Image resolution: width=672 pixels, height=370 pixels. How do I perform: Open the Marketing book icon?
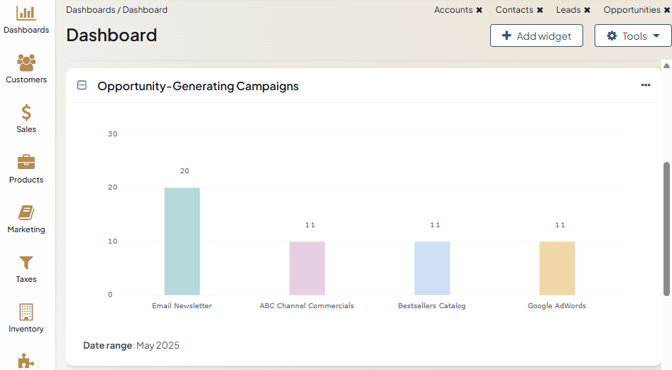[x=26, y=212]
